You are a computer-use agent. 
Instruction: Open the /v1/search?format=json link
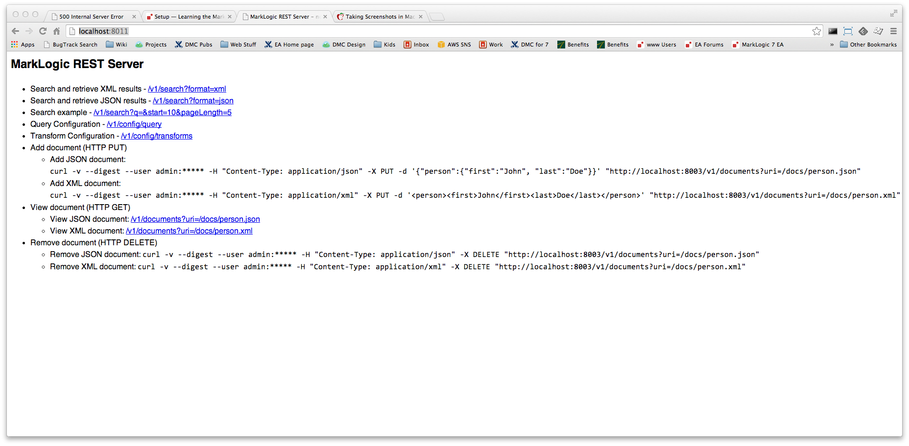pyautogui.click(x=193, y=101)
